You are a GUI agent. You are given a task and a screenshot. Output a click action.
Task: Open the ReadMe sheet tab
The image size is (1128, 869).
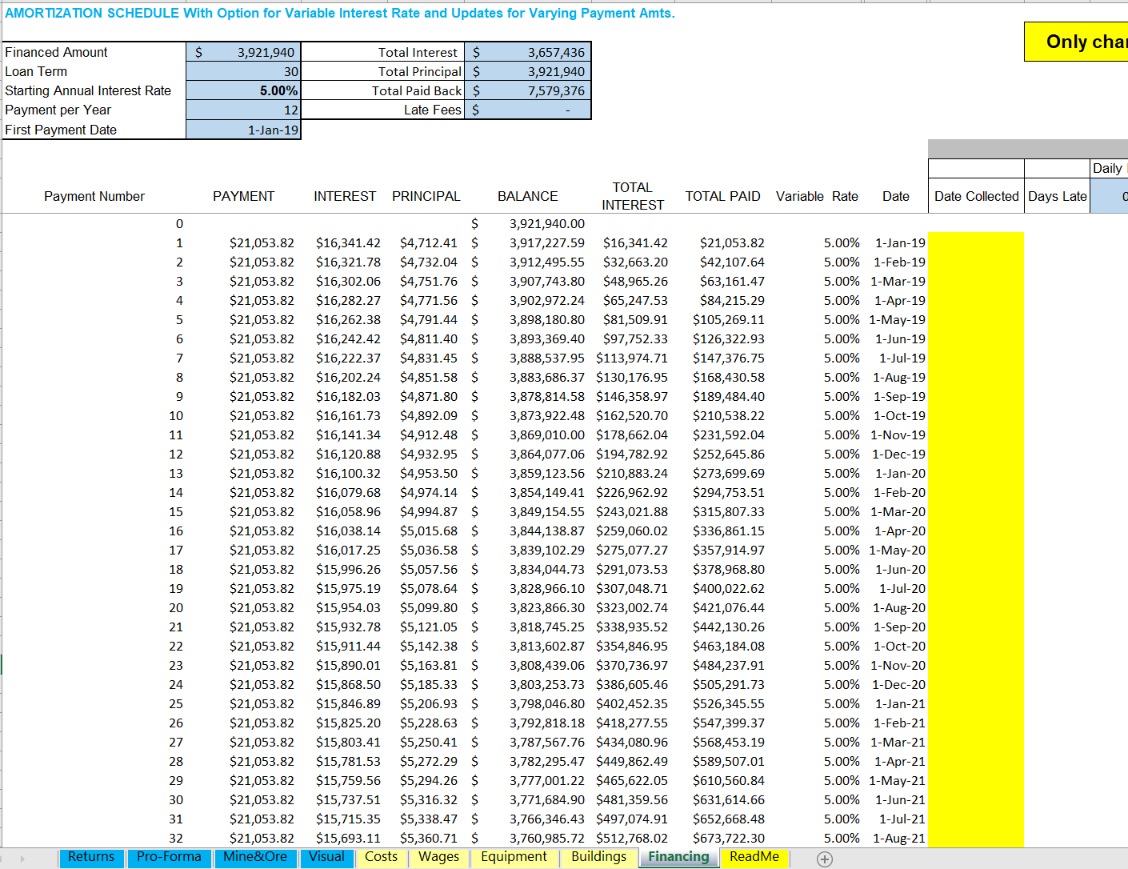click(x=754, y=857)
